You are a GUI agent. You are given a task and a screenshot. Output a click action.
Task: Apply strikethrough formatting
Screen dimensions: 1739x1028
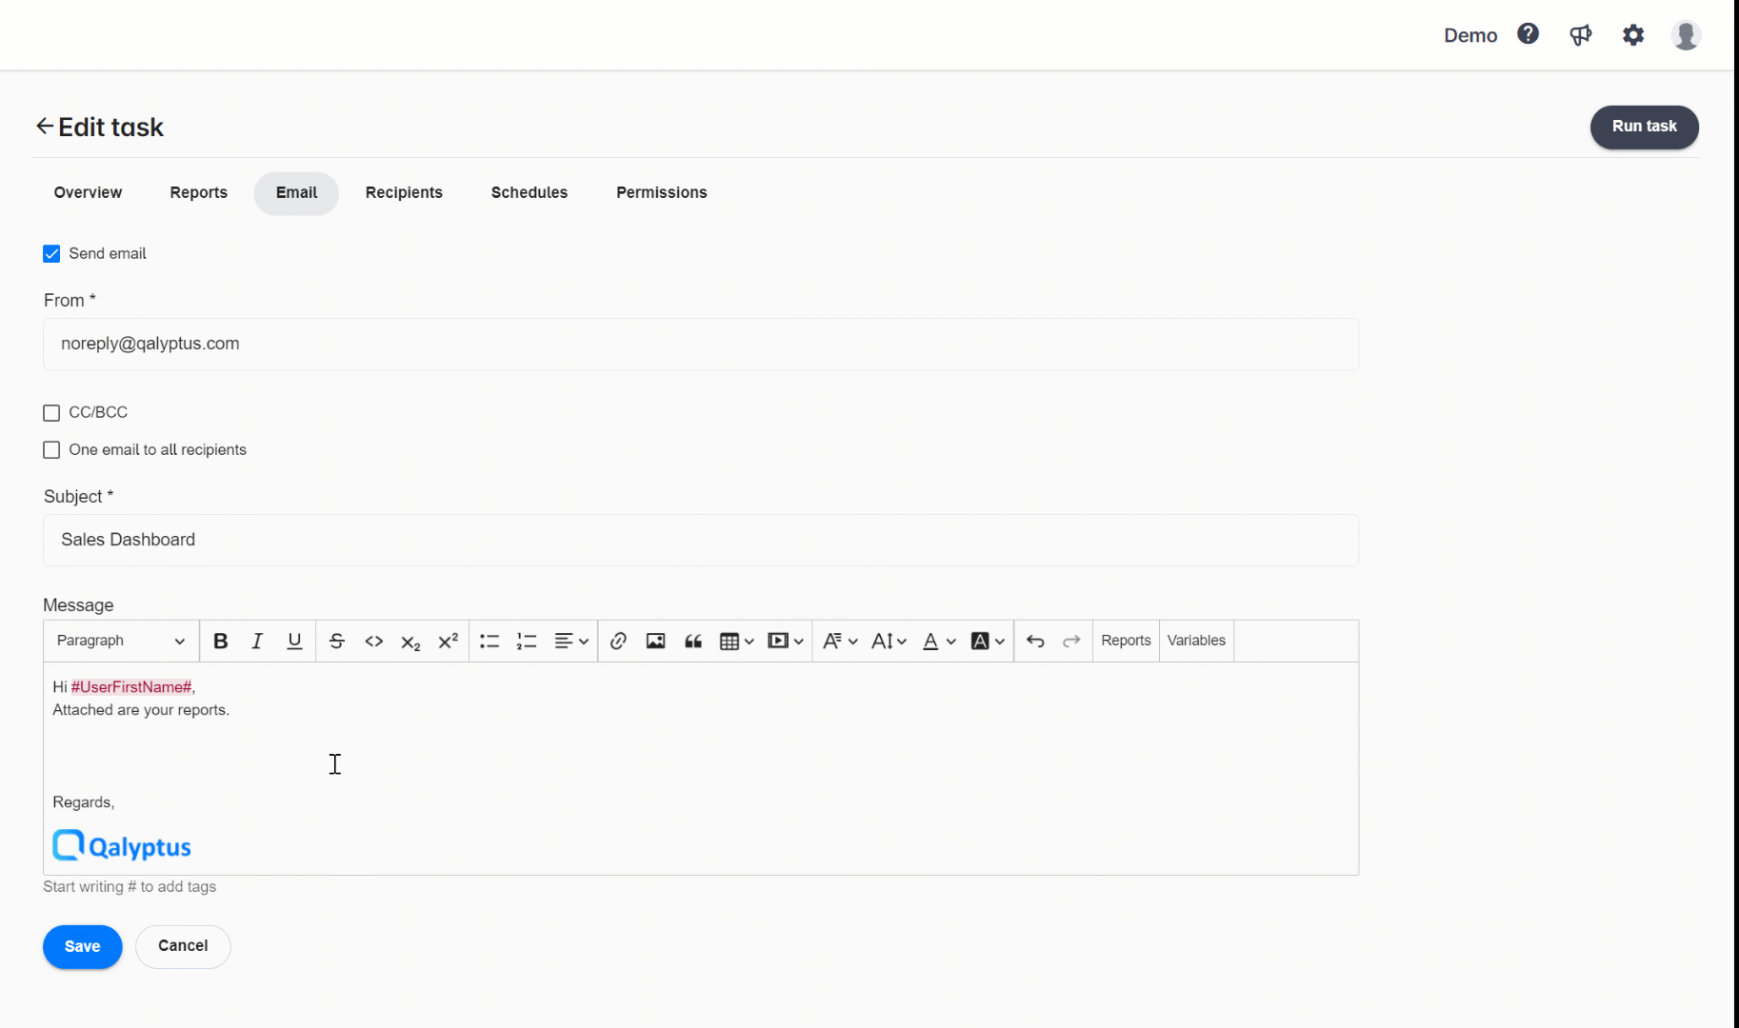[337, 641]
